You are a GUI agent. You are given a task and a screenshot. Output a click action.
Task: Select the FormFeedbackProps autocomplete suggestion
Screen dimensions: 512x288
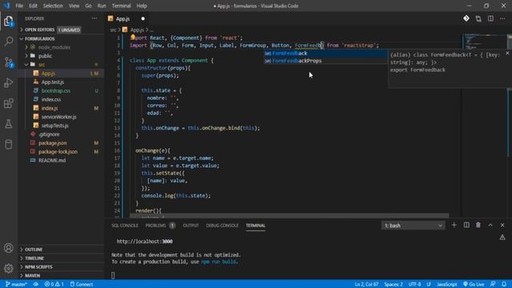326,61
